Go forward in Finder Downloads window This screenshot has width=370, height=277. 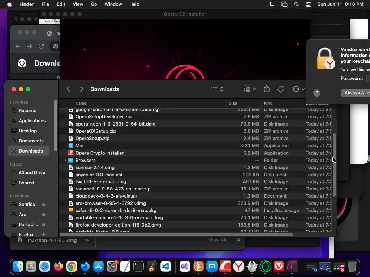(x=81, y=89)
